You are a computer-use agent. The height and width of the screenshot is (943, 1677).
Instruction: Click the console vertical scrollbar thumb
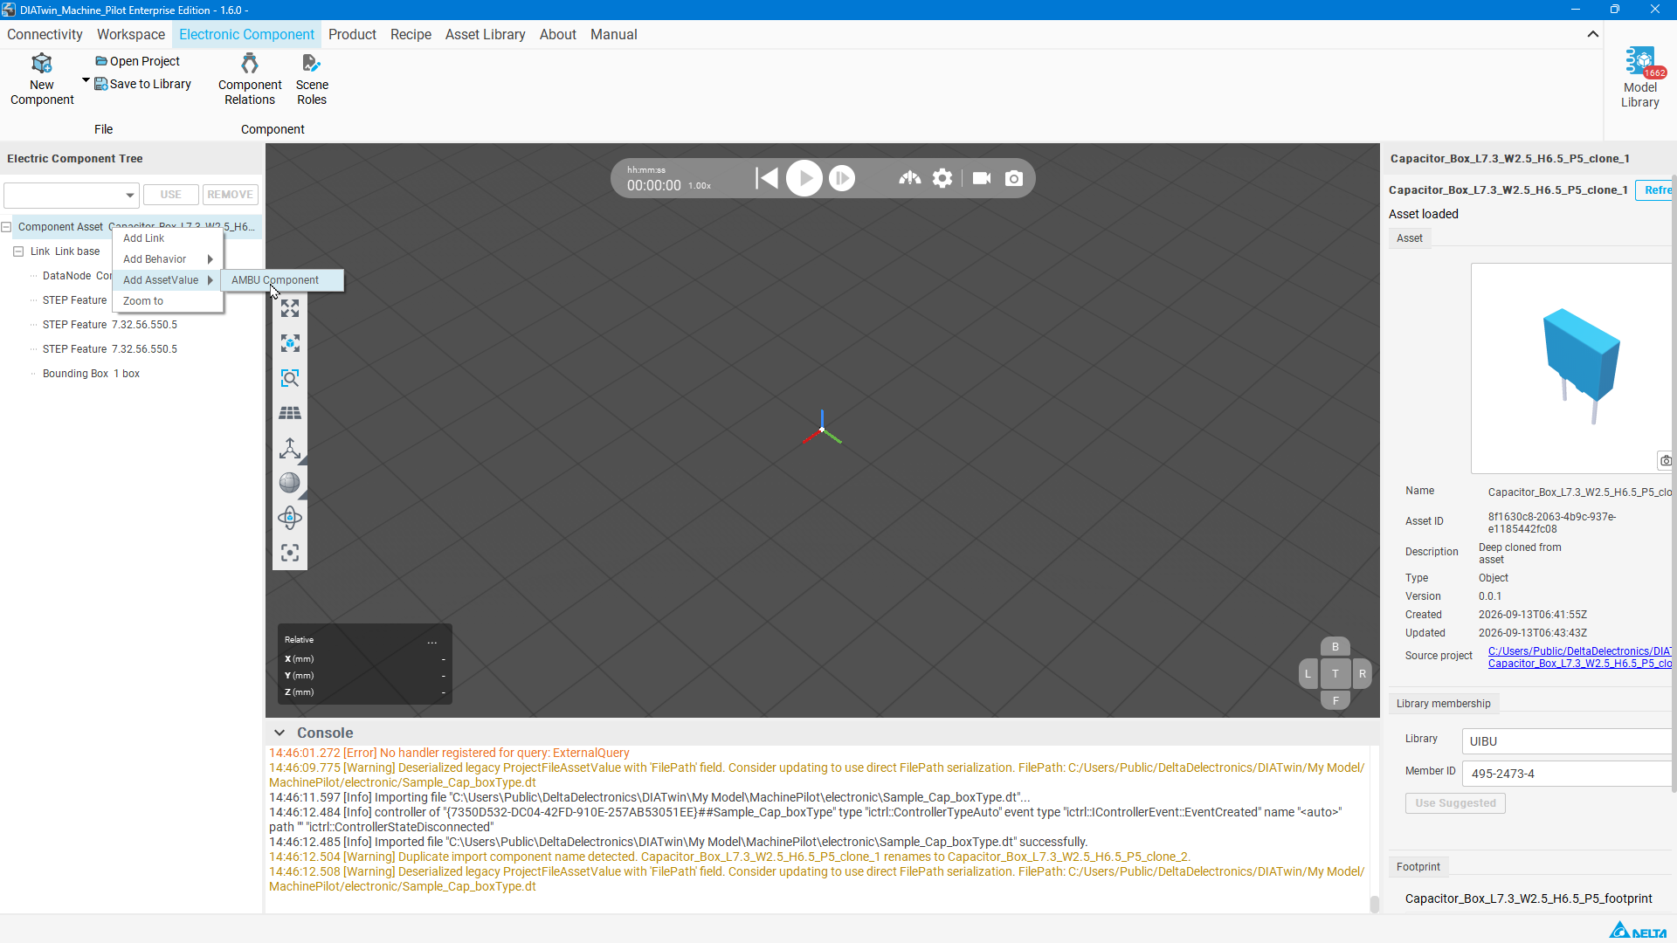point(1374,904)
